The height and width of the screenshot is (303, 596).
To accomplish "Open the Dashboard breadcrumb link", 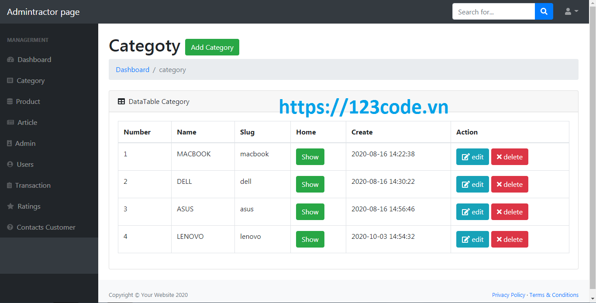I will tap(132, 69).
